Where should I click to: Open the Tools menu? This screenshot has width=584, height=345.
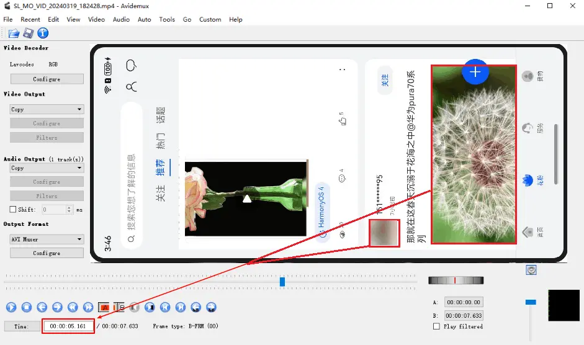(x=167, y=19)
